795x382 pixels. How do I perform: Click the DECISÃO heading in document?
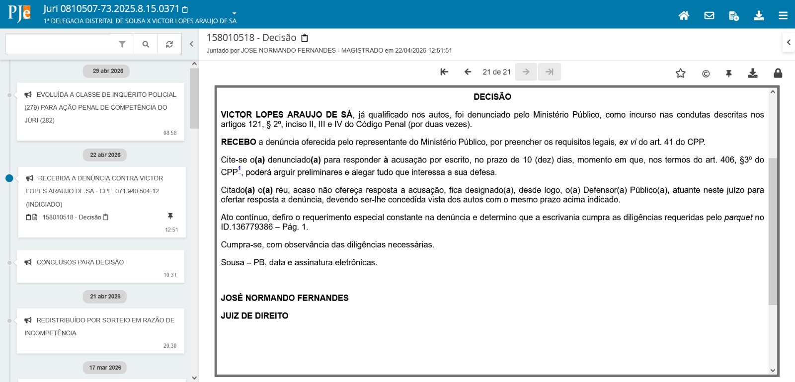tap(492, 97)
